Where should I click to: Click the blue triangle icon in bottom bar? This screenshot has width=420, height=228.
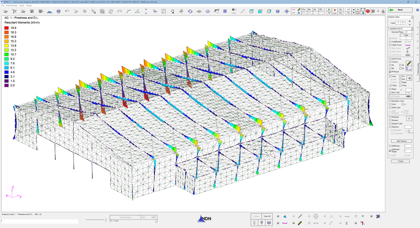(285, 216)
